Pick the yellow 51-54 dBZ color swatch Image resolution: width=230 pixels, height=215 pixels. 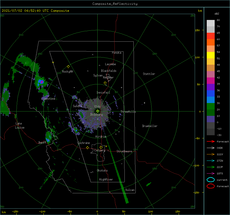[211, 55]
